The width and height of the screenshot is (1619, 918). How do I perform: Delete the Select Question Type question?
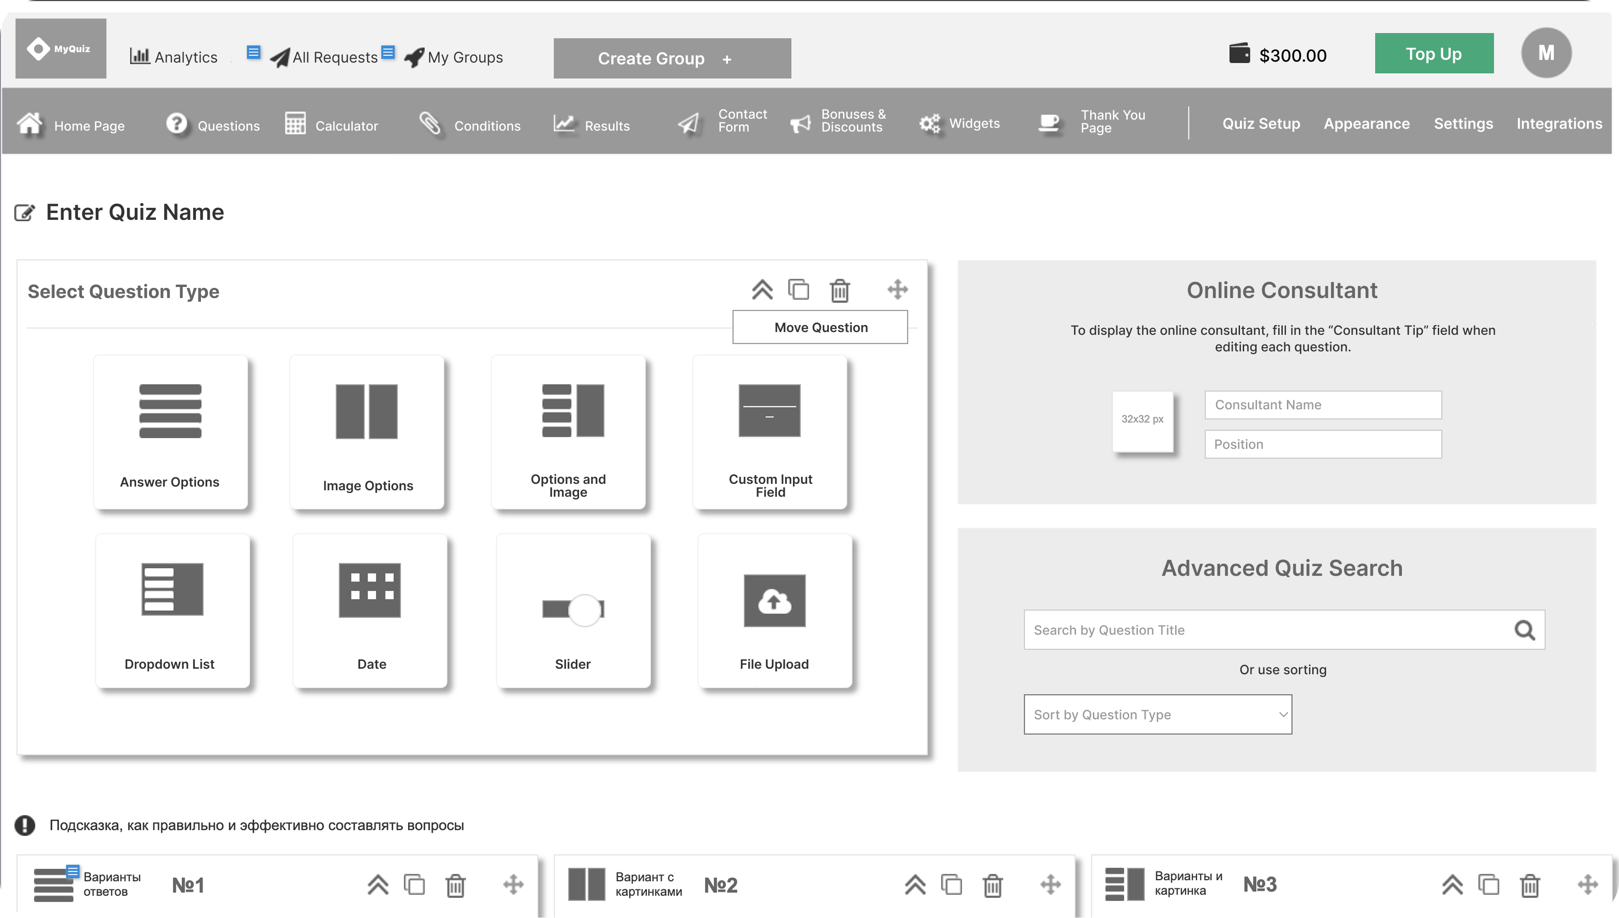[840, 291]
